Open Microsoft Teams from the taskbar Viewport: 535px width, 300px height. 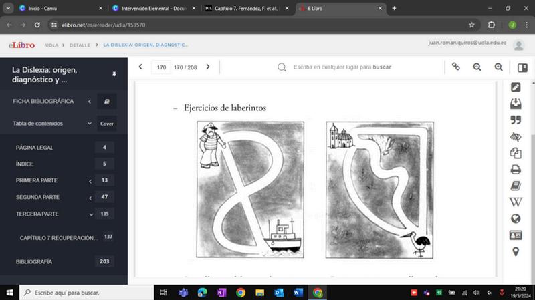(183, 293)
